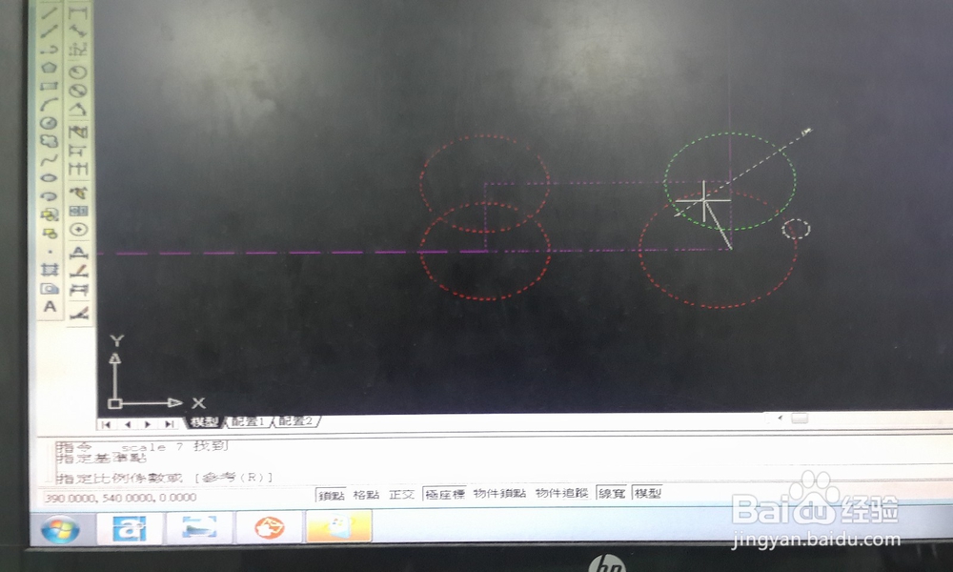Toggle the 正交 ortho mode
953x572 pixels.
[x=401, y=495]
